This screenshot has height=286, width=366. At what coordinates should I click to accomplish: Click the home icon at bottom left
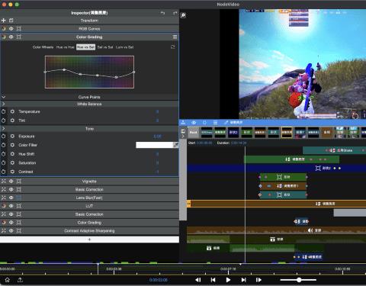(8, 280)
